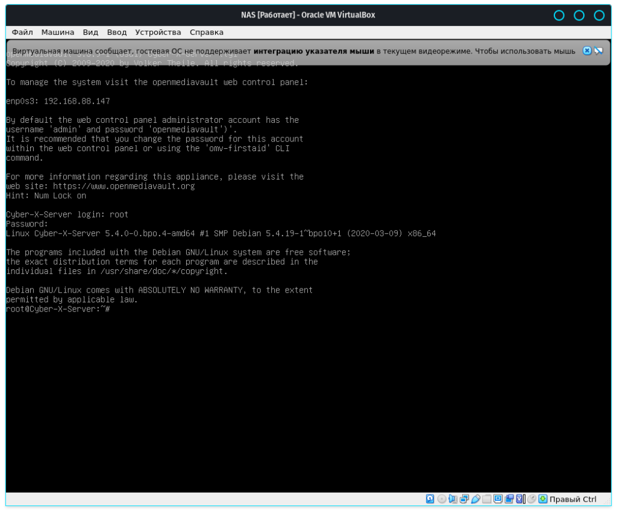Open the Файл menu
Screen dimensions: 617x512
tap(22, 33)
